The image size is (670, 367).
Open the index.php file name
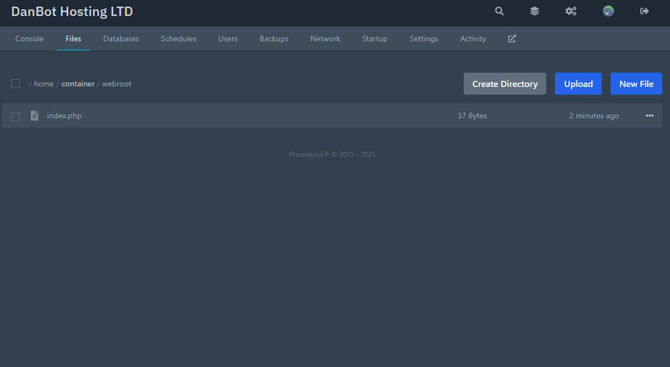click(x=64, y=116)
